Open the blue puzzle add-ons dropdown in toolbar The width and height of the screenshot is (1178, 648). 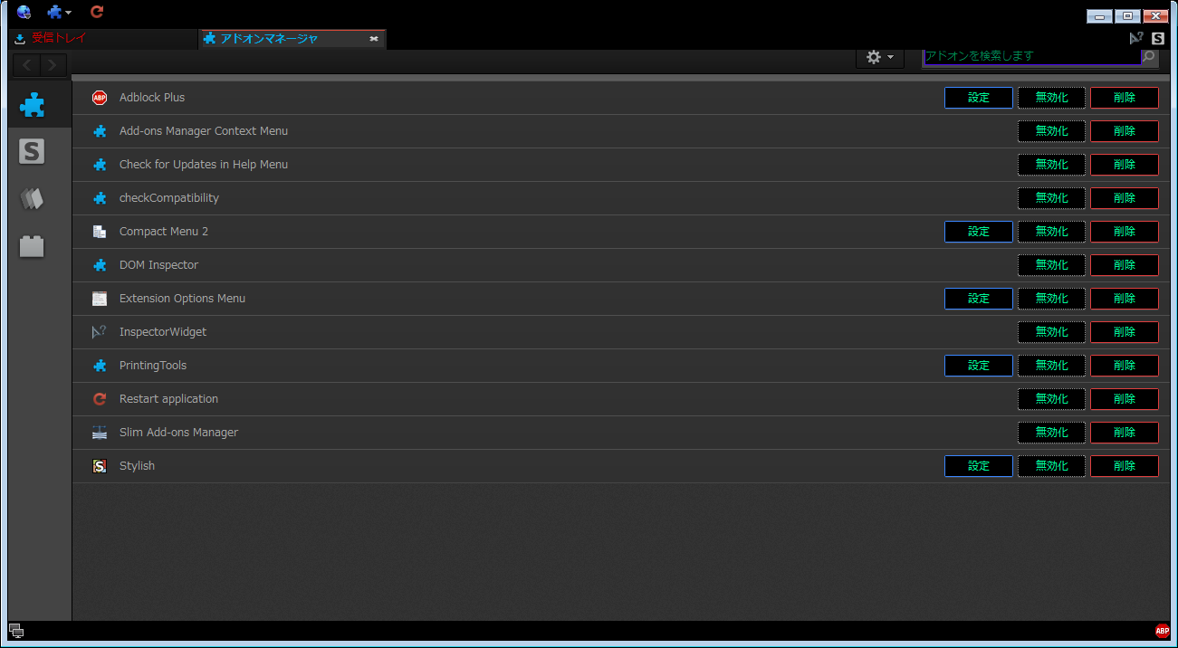60,12
